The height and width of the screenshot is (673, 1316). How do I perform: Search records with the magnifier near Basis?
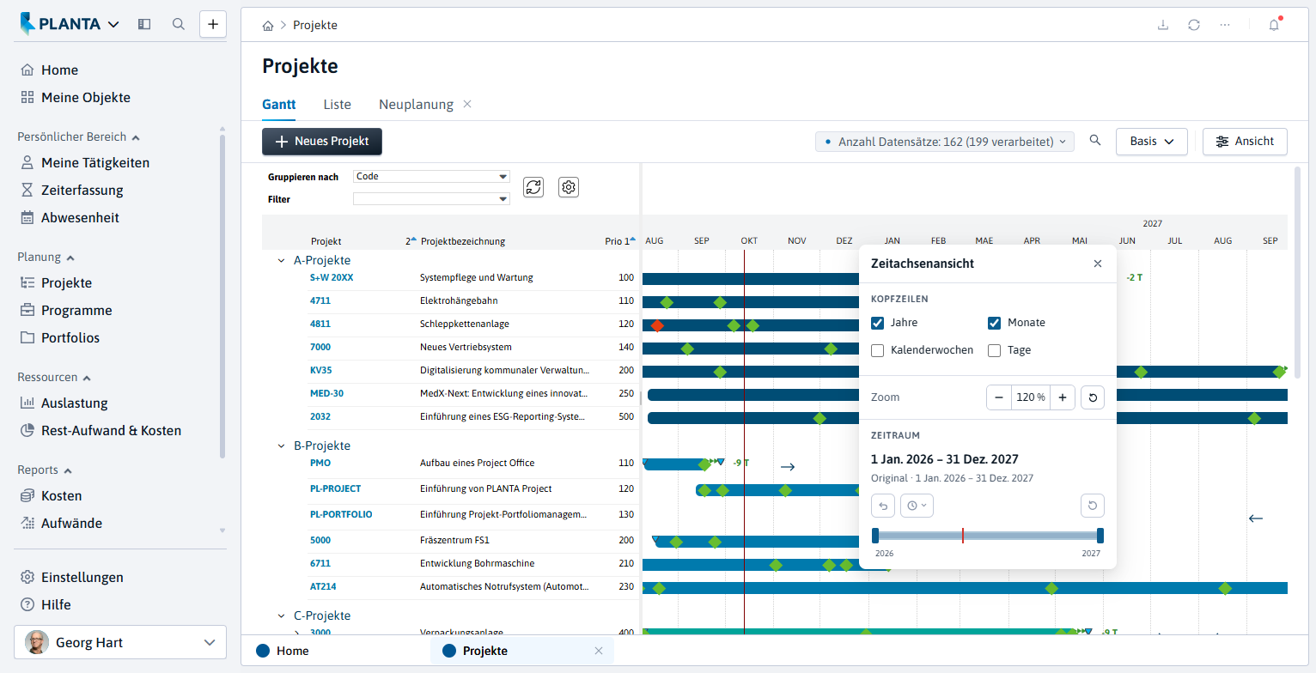(x=1095, y=141)
